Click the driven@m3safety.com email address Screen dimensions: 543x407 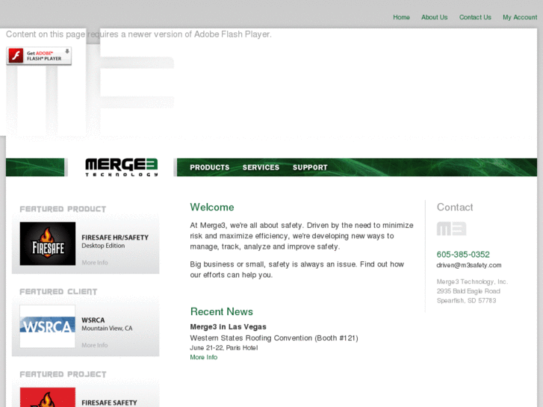(x=469, y=265)
